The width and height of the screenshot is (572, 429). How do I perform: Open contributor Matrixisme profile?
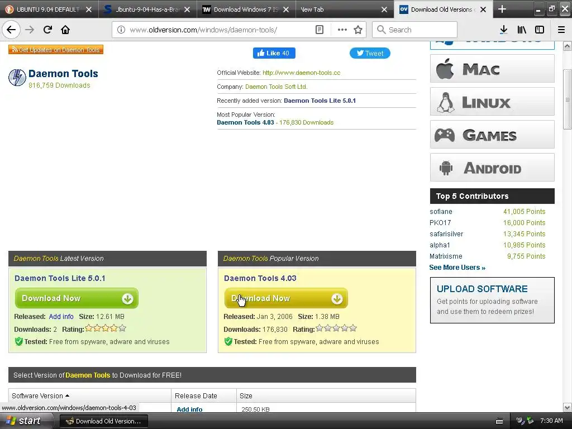coord(446,256)
